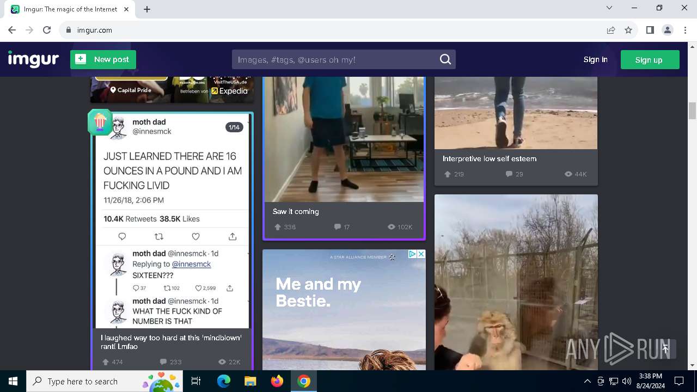Open Task View on taskbar
This screenshot has width=697, height=392.
(196, 381)
